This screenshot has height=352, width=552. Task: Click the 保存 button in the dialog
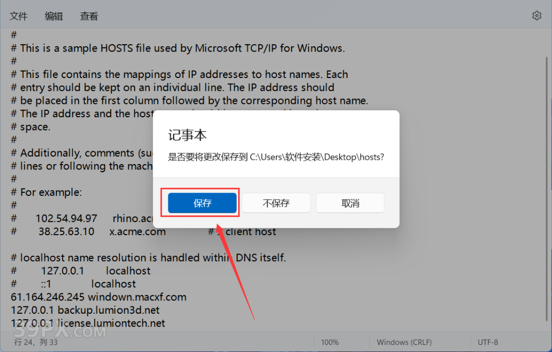202,203
